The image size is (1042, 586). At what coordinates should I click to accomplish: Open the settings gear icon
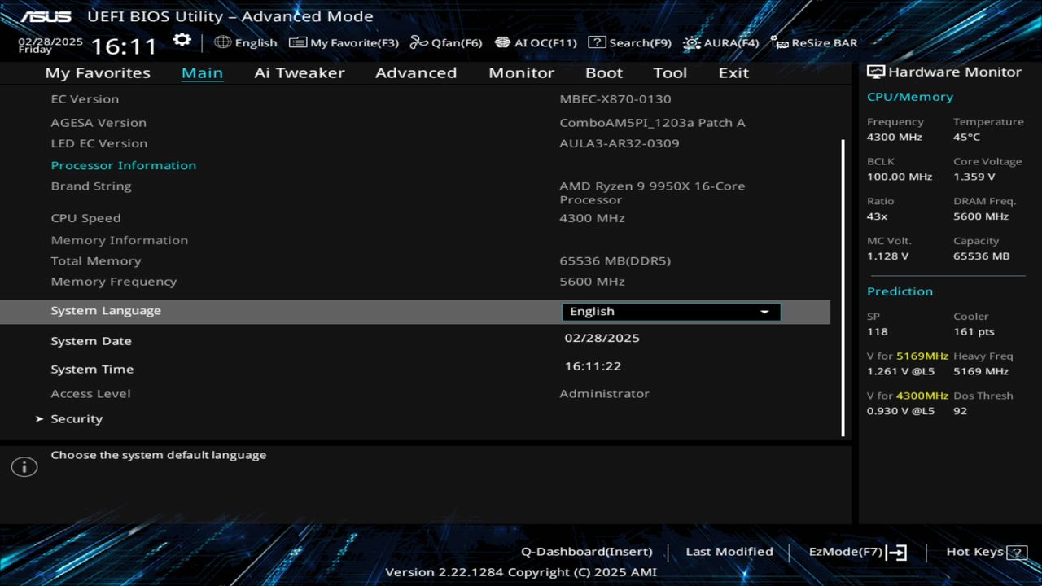point(182,41)
